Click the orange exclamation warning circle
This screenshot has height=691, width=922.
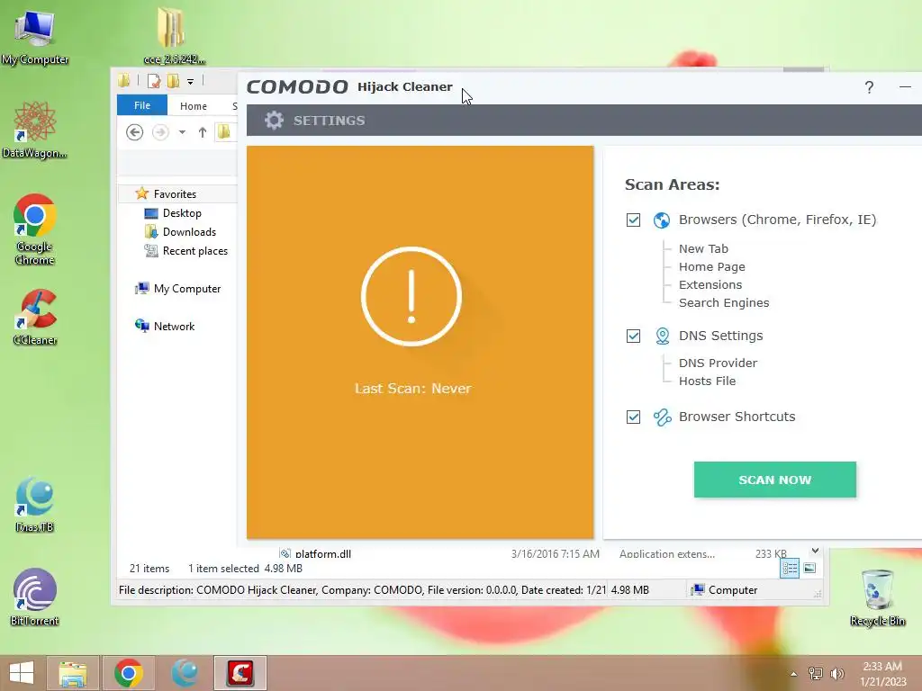point(411,296)
